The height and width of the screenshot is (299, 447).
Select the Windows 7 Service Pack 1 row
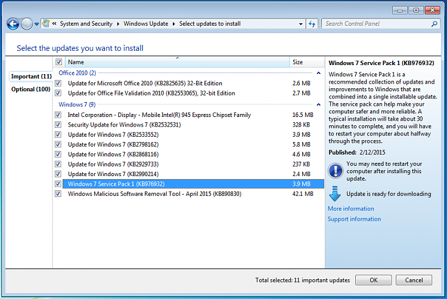[x=193, y=184]
